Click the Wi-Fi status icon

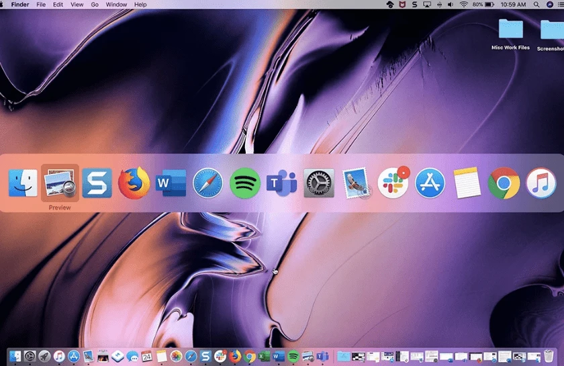[x=464, y=4]
